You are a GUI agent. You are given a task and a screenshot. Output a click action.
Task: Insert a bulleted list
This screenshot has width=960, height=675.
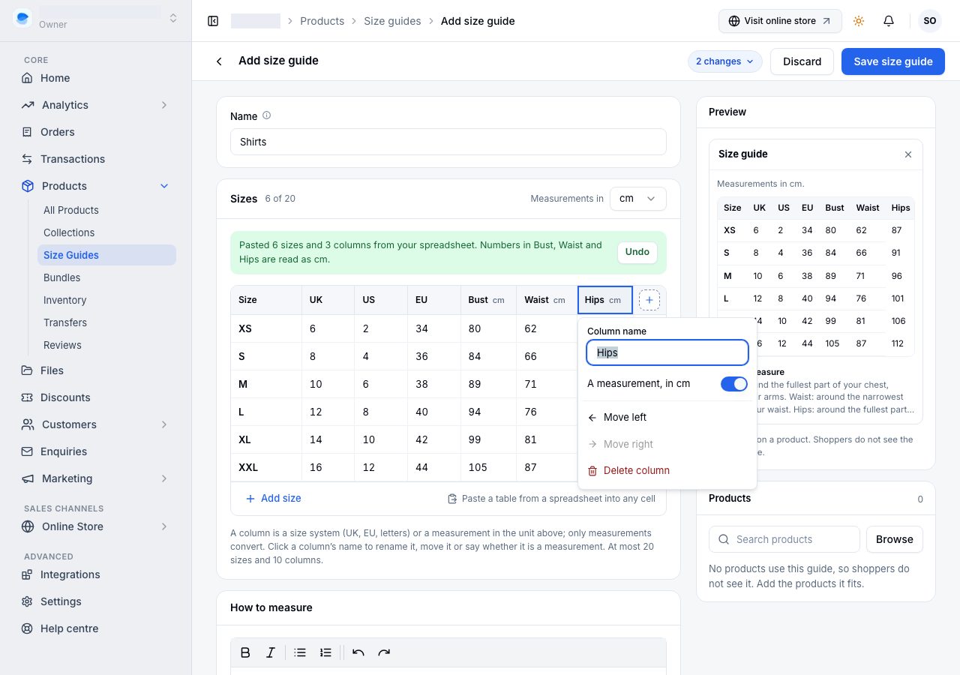[x=300, y=652]
